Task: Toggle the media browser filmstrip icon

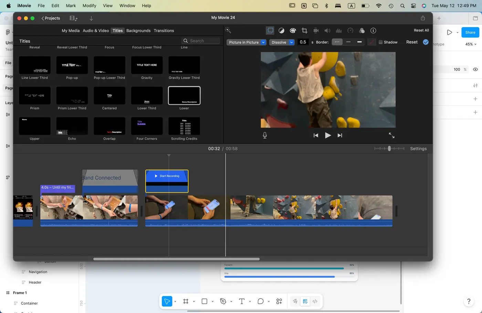Action: pos(73,18)
